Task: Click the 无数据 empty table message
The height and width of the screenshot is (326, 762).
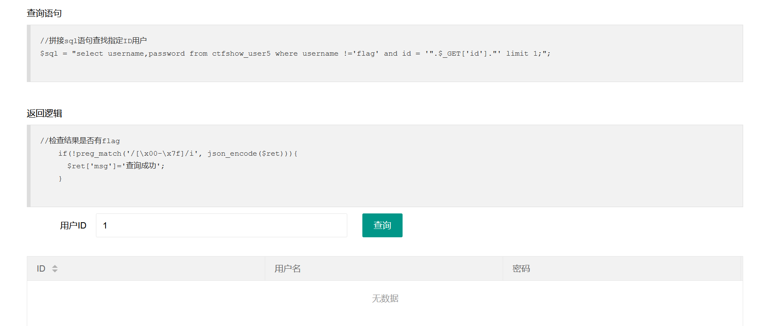Action: pyautogui.click(x=385, y=298)
